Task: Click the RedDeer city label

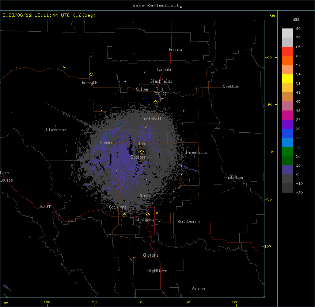Action: point(161,93)
